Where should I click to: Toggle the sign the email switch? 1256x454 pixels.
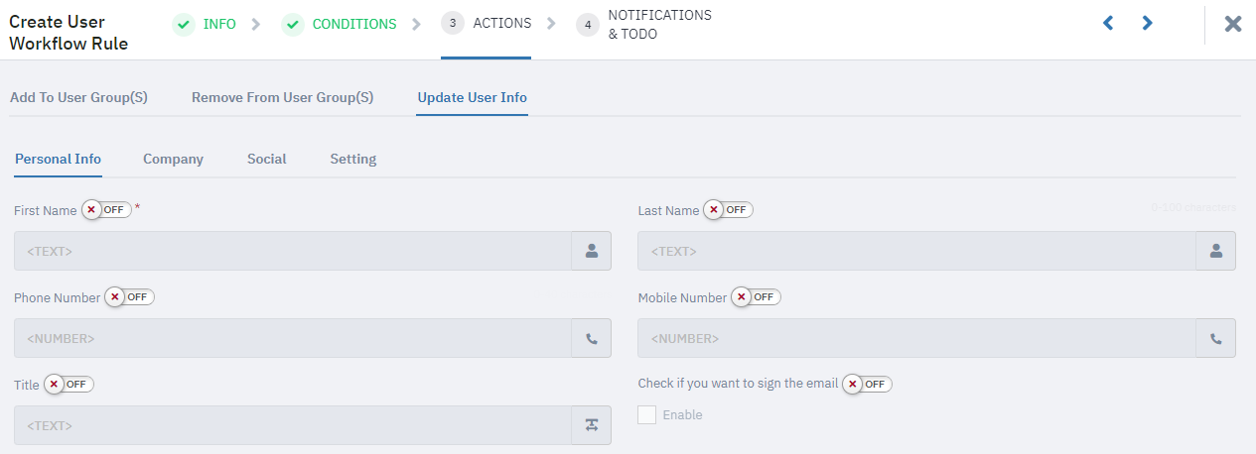pos(868,384)
